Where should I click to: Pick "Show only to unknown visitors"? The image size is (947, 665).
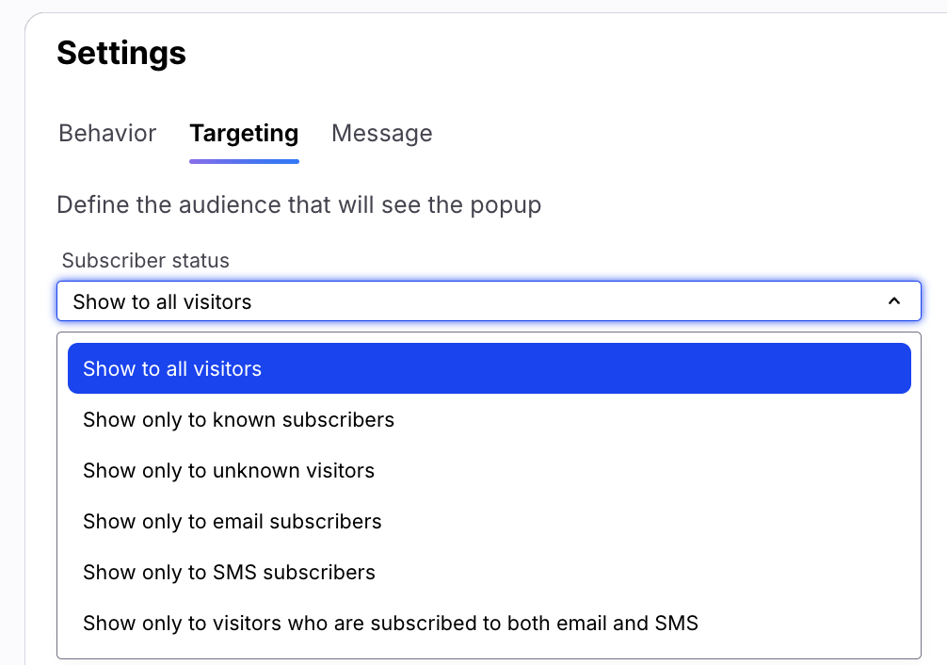229,470
